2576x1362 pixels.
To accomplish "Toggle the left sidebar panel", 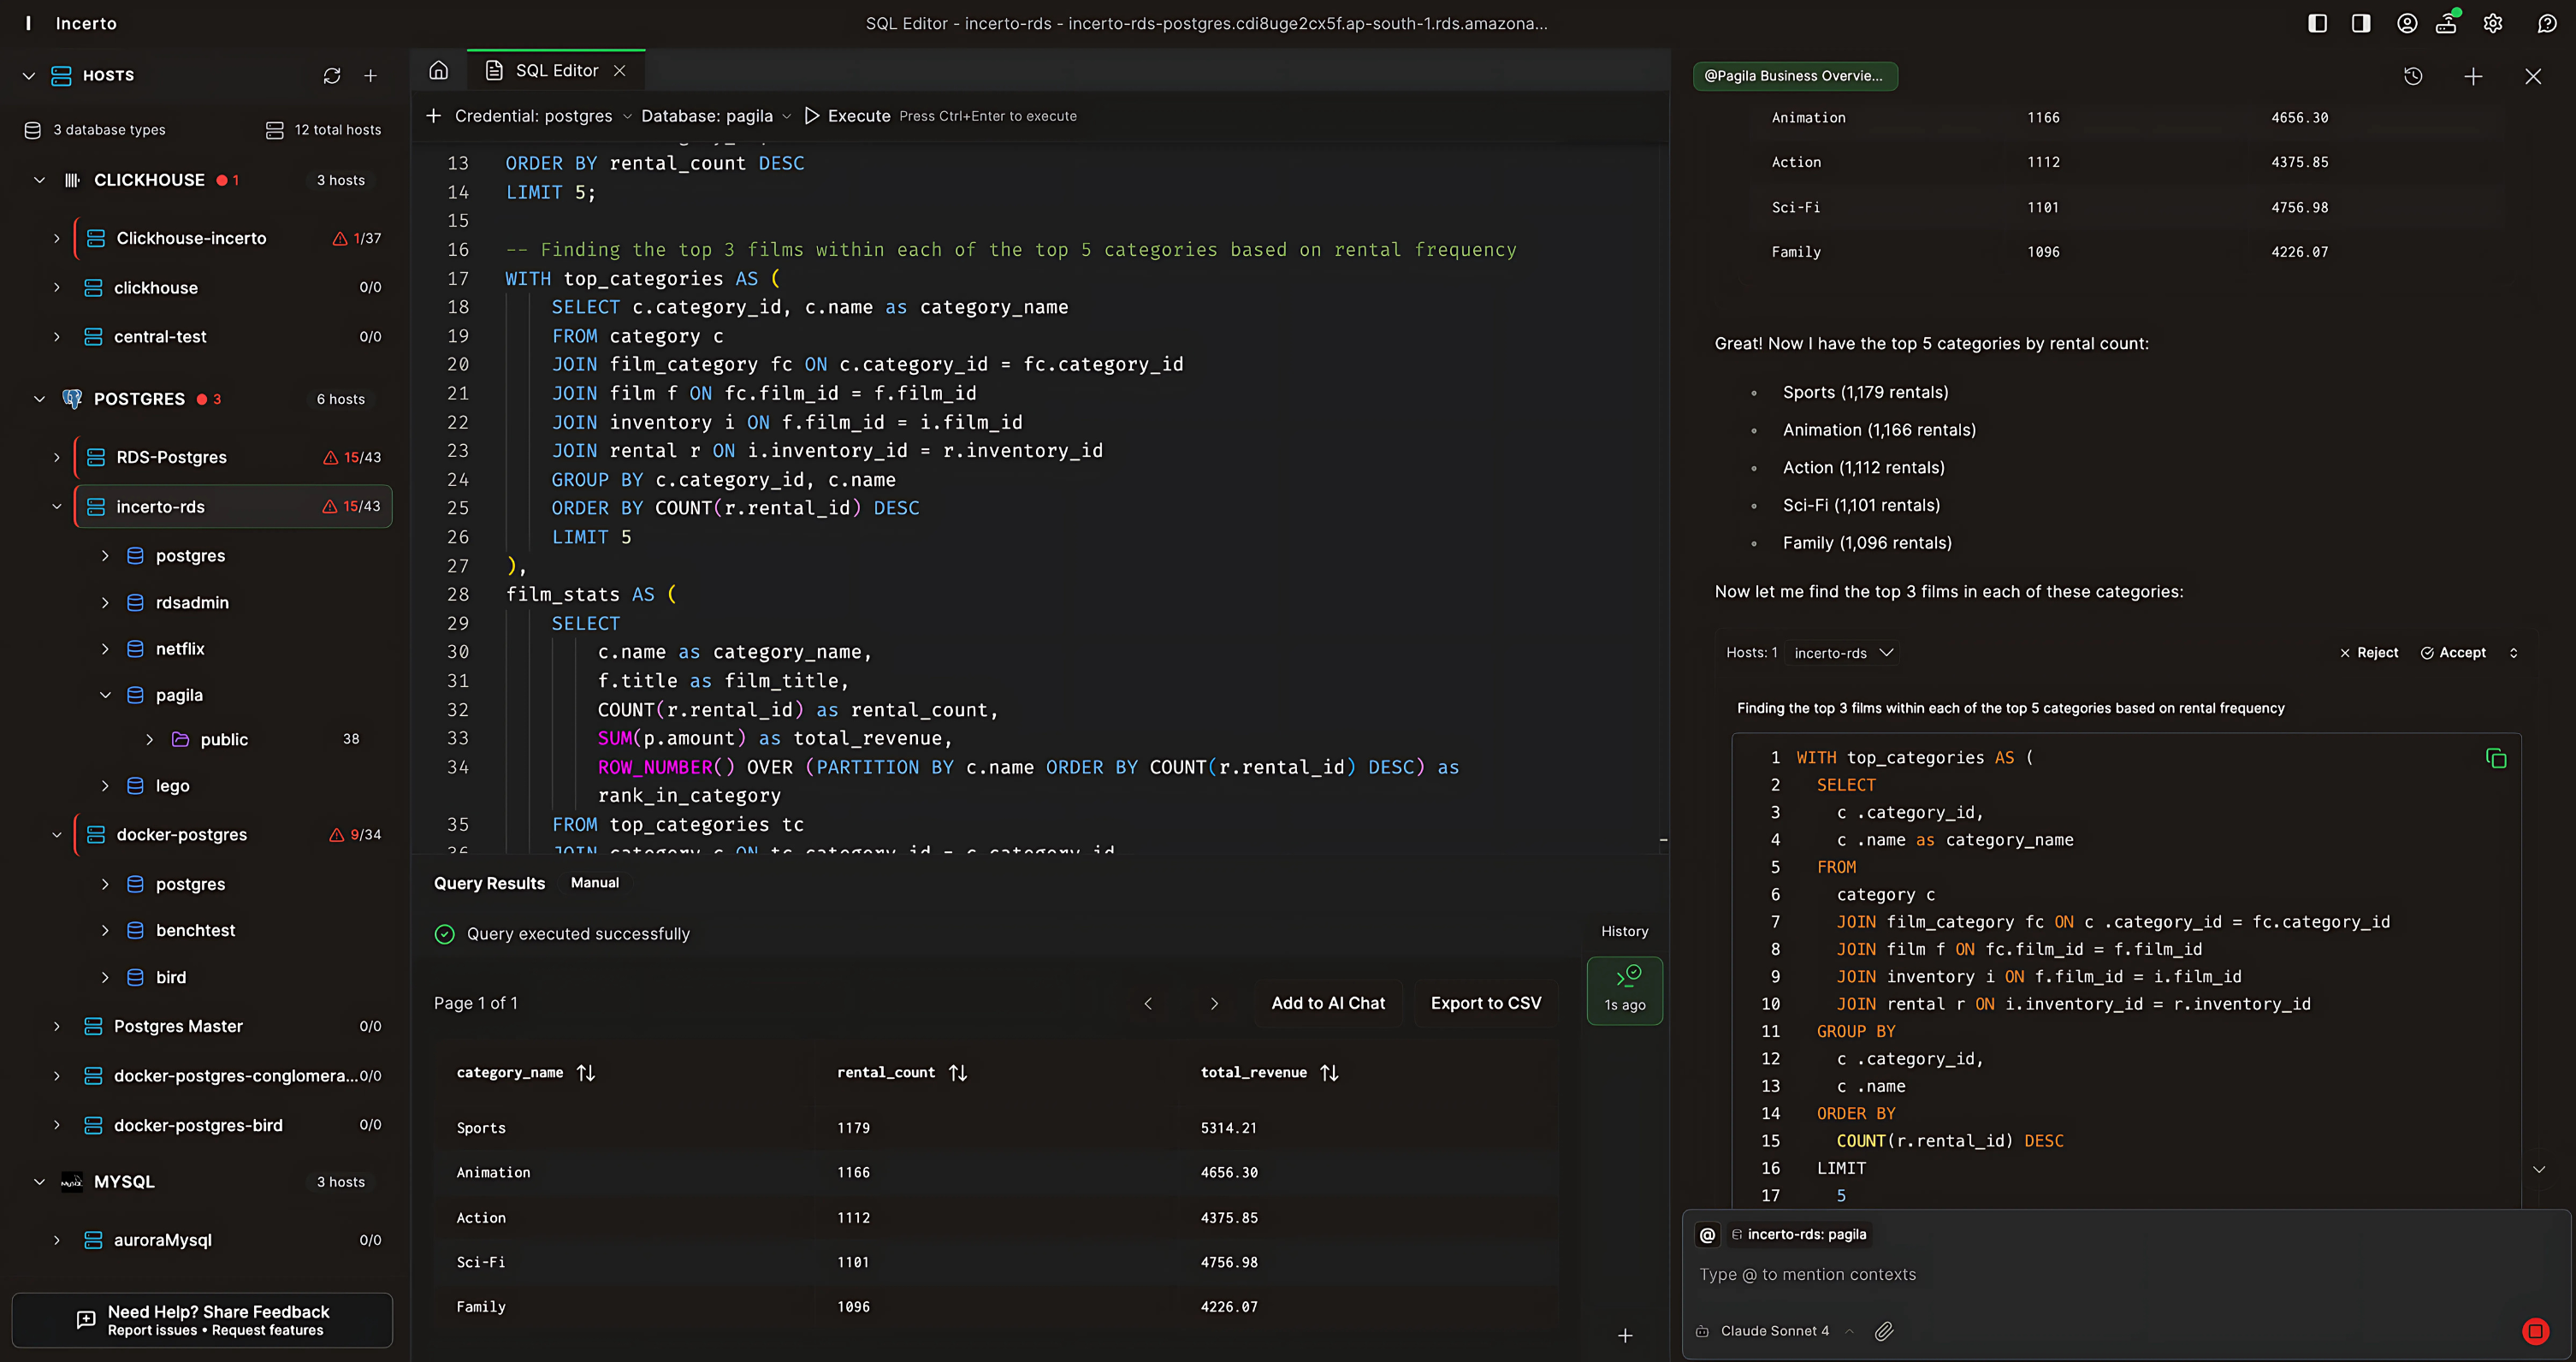I will (2317, 23).
